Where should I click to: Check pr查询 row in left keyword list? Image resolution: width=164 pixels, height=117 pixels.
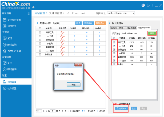click(x=40, y=43)
